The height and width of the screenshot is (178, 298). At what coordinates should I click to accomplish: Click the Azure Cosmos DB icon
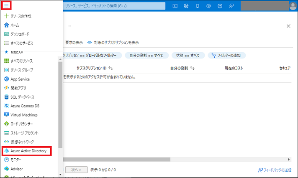[x=6, y=106]
